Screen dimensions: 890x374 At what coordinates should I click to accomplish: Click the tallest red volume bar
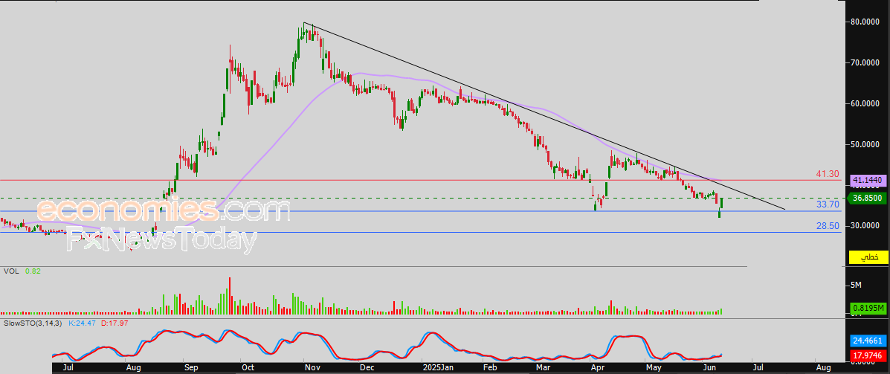click(x=230, y=296)
